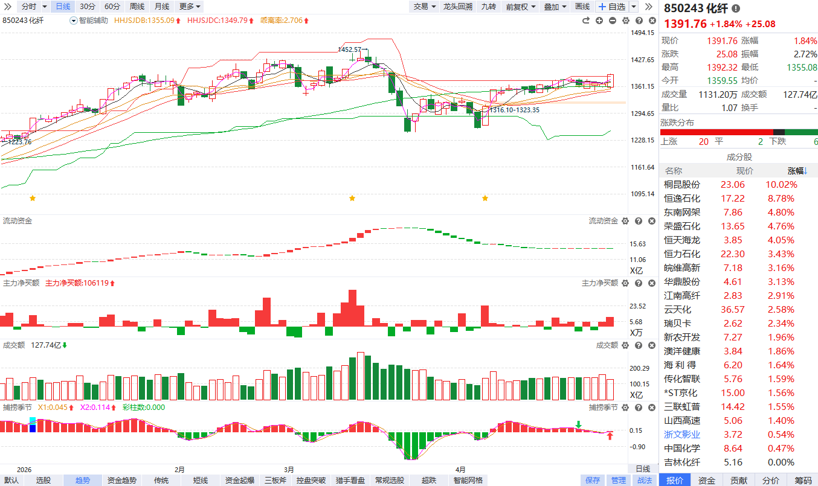818x486 pixels.
Task: Open main chart indicator settings gear
Action: [625, 21]
